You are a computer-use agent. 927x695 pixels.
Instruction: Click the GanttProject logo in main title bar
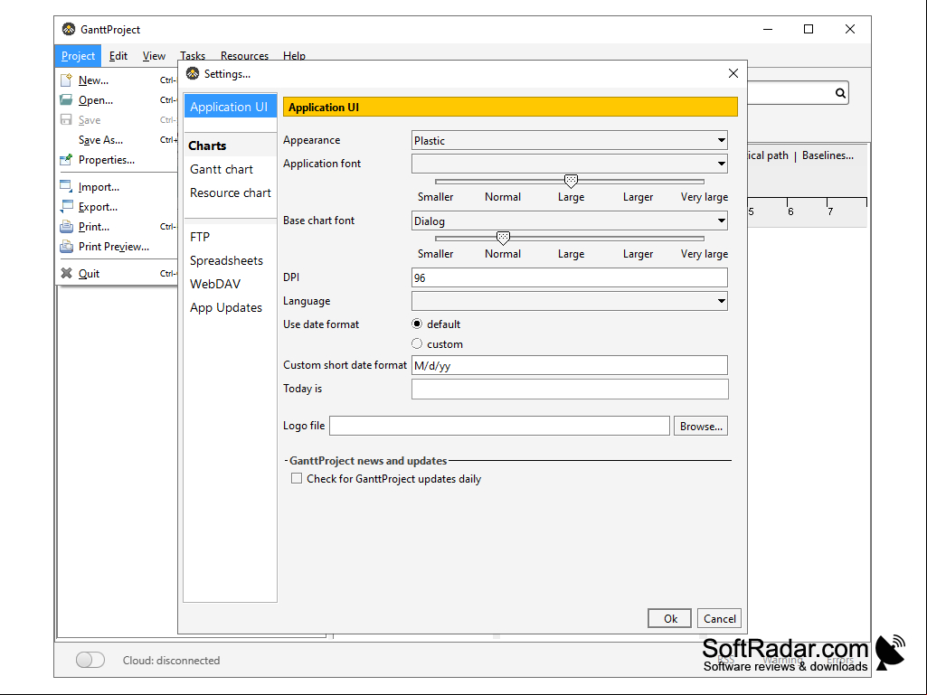[x=69, y=29]
